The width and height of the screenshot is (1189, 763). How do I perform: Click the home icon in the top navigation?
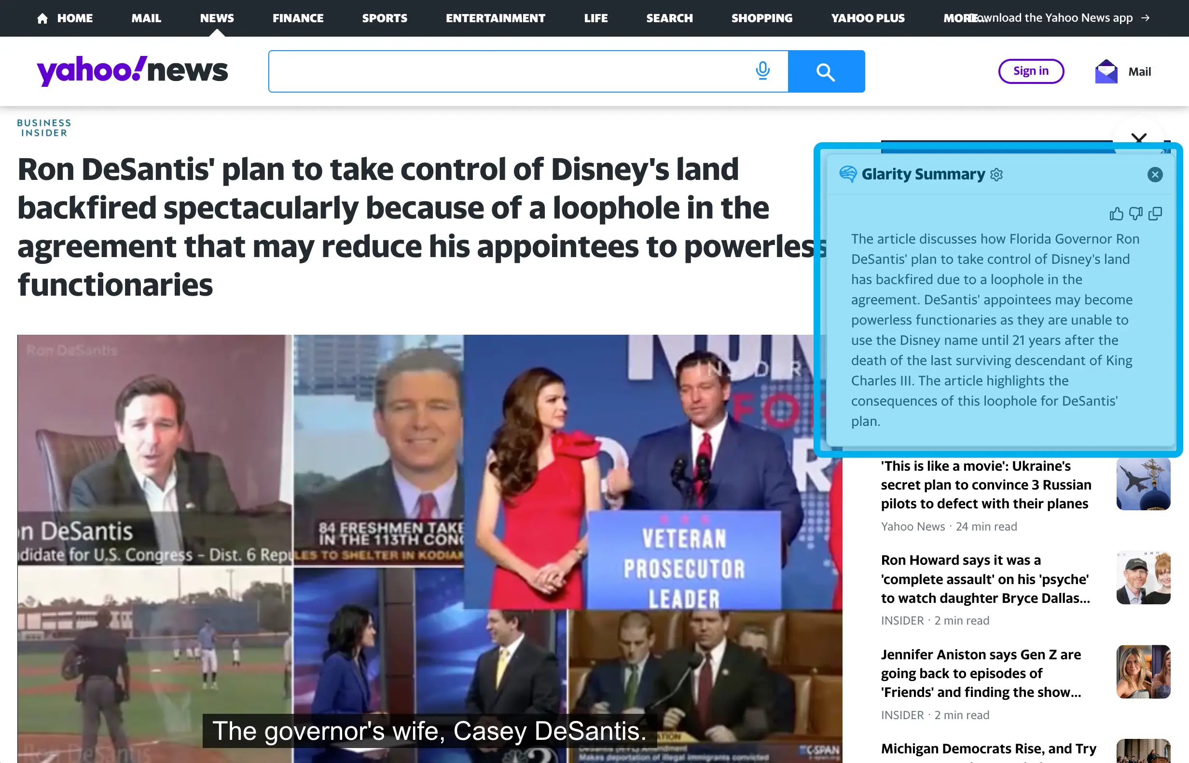42,18
